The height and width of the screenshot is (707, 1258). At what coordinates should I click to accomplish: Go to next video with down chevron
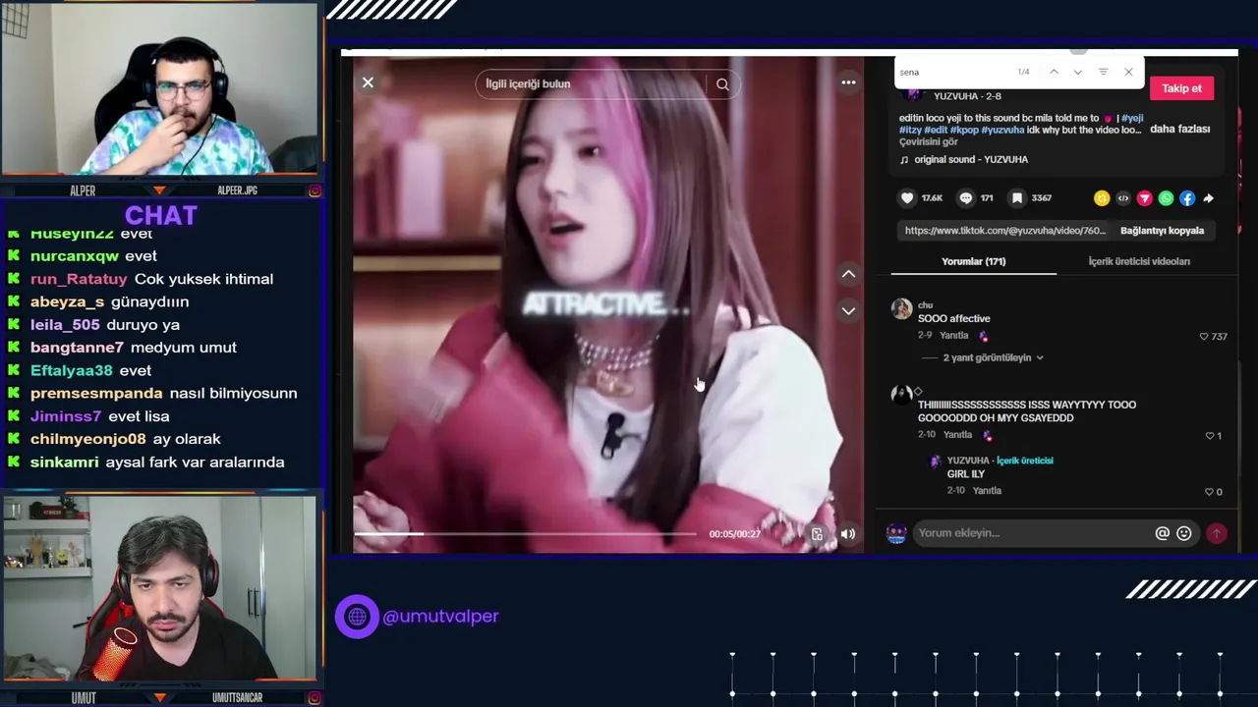pyautogui.click(x=848, y=310)
